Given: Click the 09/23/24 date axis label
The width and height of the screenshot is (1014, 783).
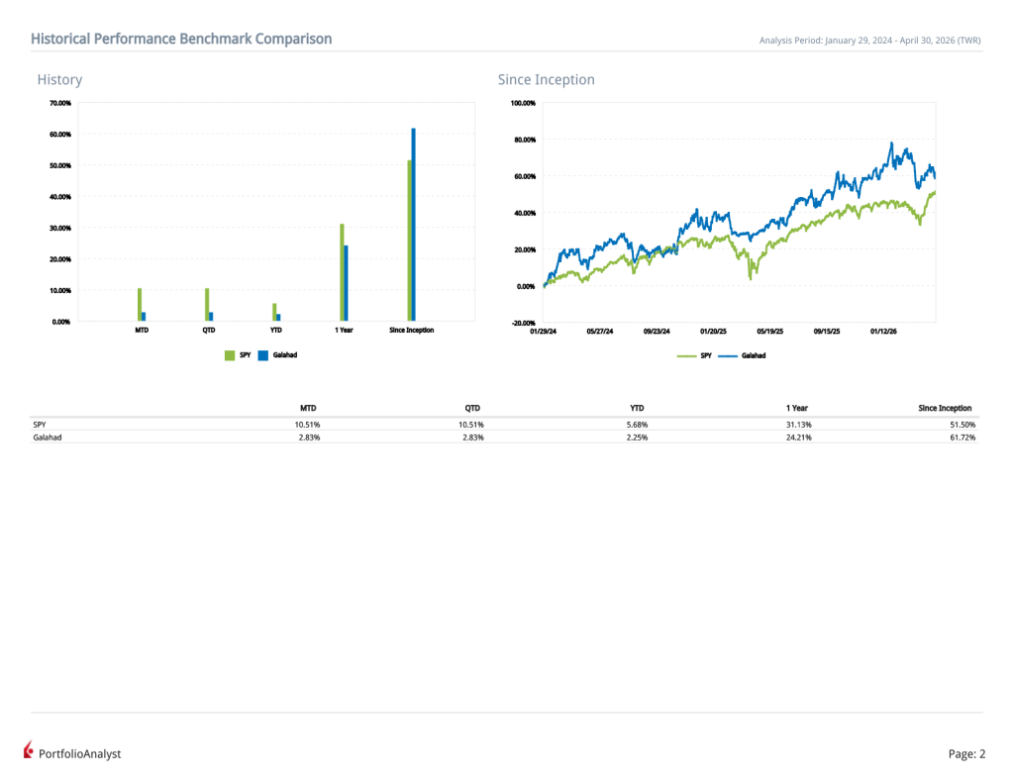Looking at the screenshot, I should click(x=657, y=331).
